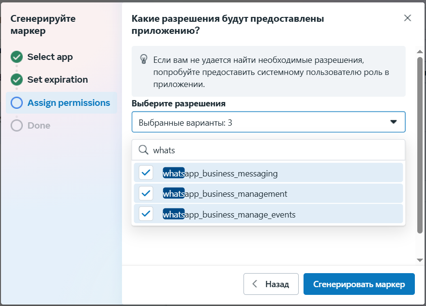Go to the Select app step
Screen dimensions: 426x306
pos(50,57)
